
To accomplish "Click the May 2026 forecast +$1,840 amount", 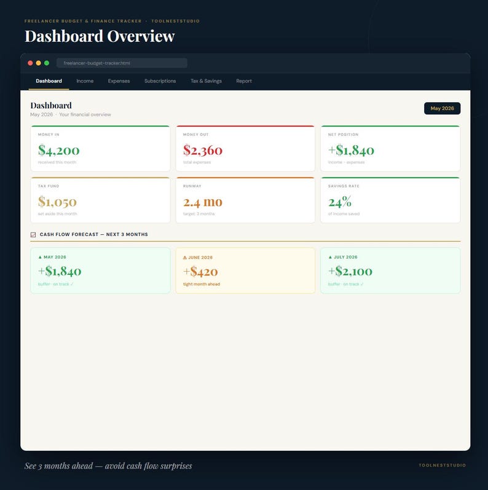I will (60, 271).
